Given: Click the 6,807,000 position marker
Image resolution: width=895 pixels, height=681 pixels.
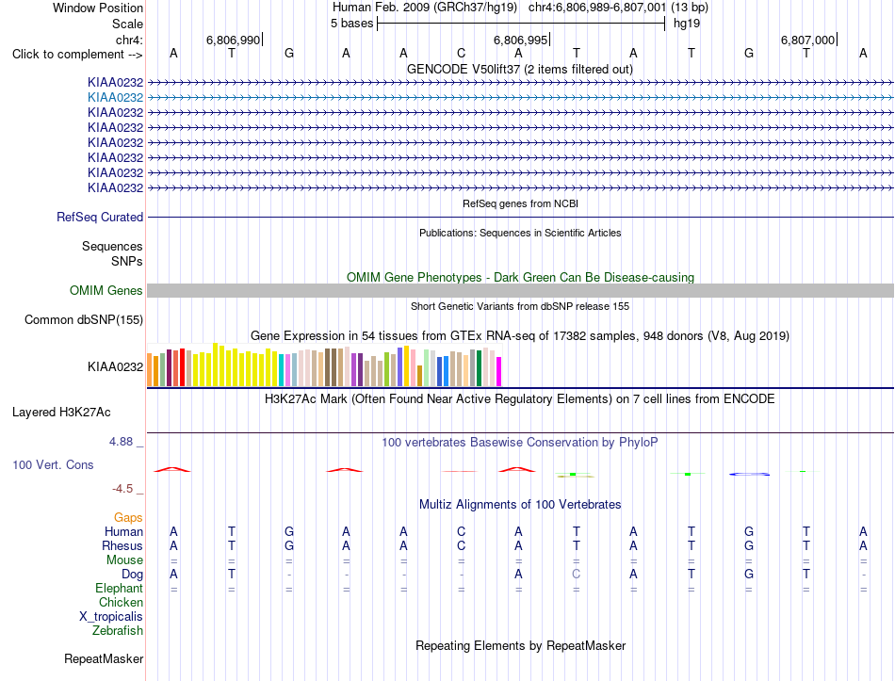Looking at the screenshot, I should tap(807, 40).
